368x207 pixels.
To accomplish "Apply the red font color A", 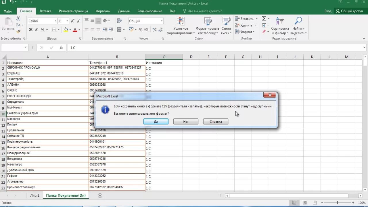I will (75, 30).
